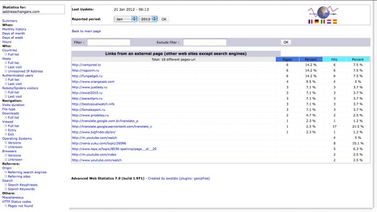Open the Browsers report
Image resolution: width=377 pixels, height=212 pixels.
pos(9,151)
